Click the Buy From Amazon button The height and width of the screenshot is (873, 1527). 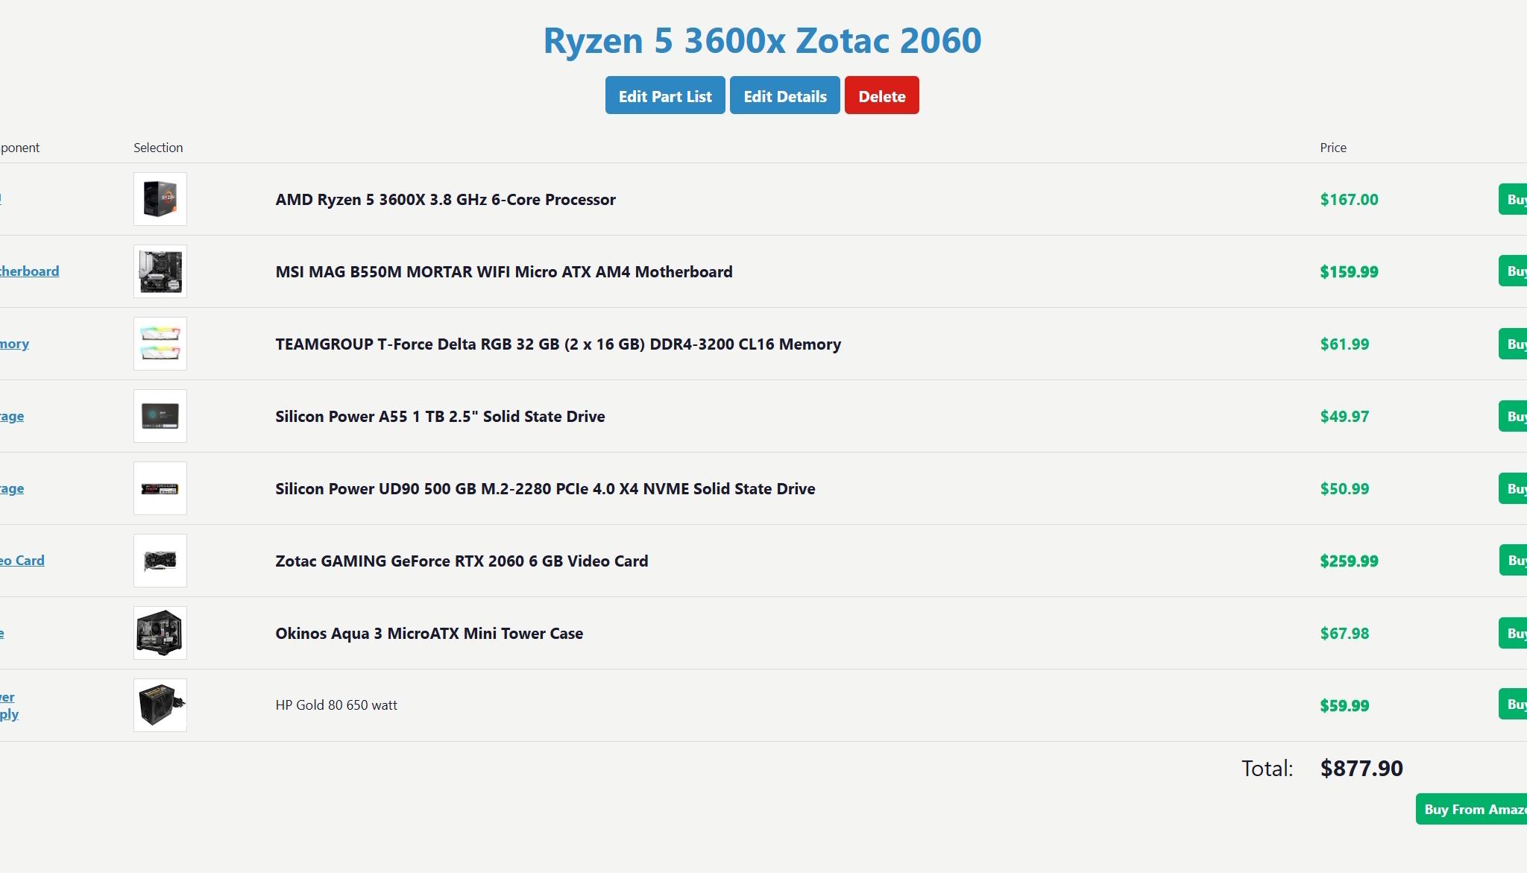point(1471,809)
